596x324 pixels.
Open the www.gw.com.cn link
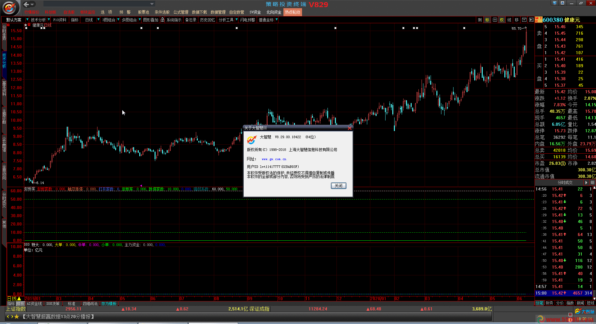[x=274, y=159]
